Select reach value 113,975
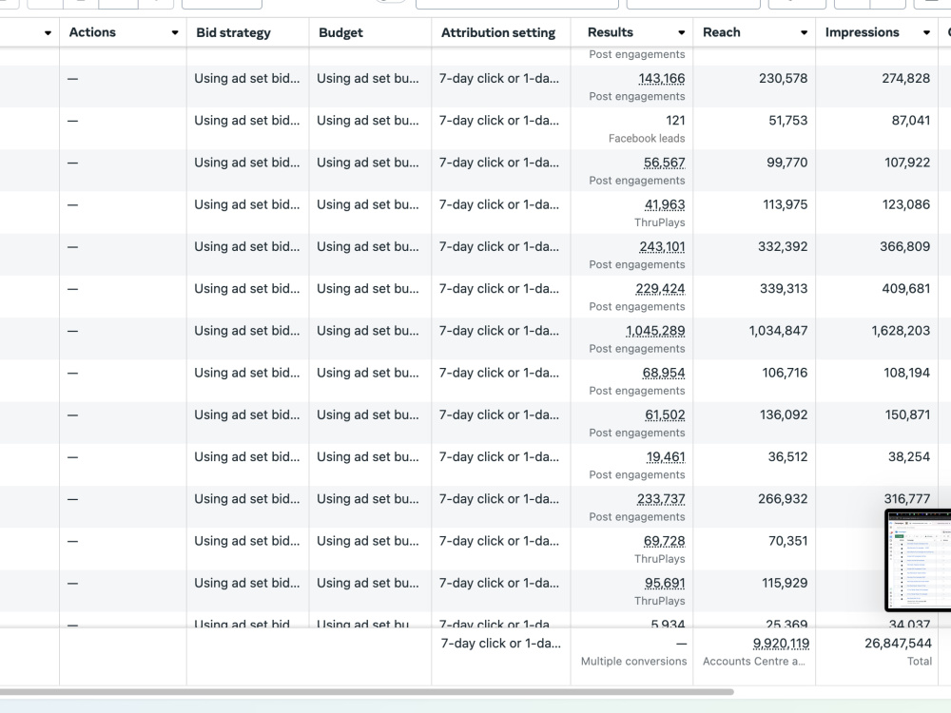 pos(785,205)
